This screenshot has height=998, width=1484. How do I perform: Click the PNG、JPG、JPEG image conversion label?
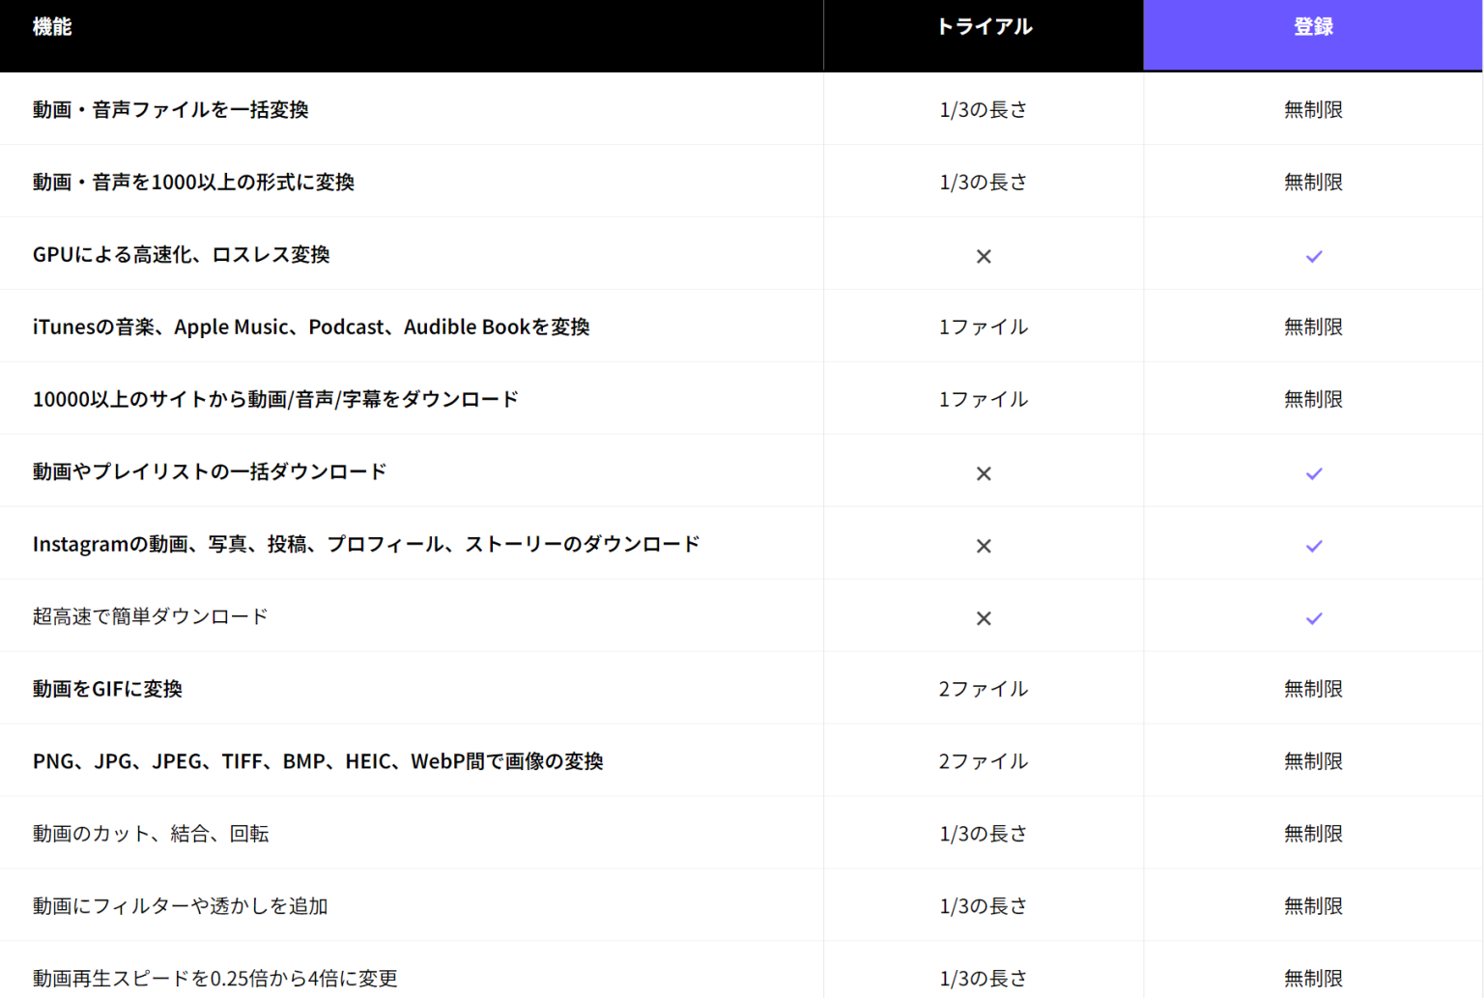coord(318,761)
